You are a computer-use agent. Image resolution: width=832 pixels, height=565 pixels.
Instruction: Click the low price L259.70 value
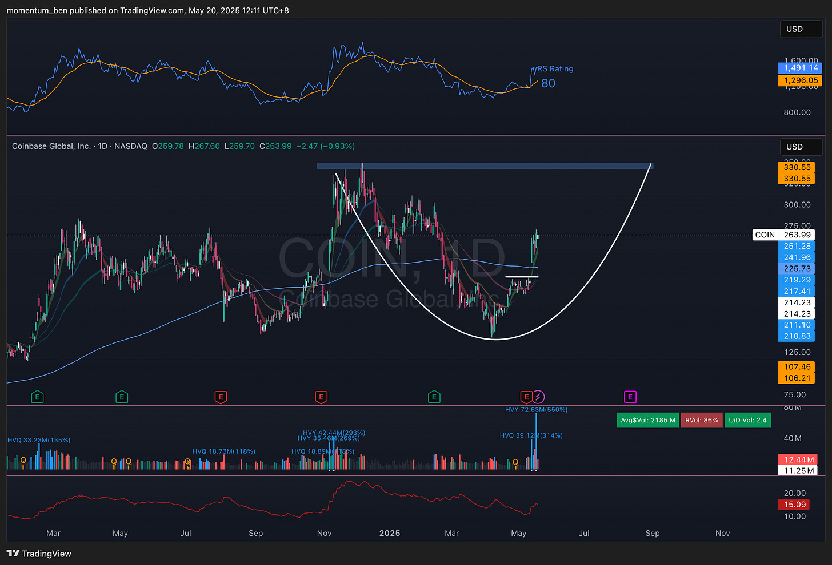click(240, 146)
